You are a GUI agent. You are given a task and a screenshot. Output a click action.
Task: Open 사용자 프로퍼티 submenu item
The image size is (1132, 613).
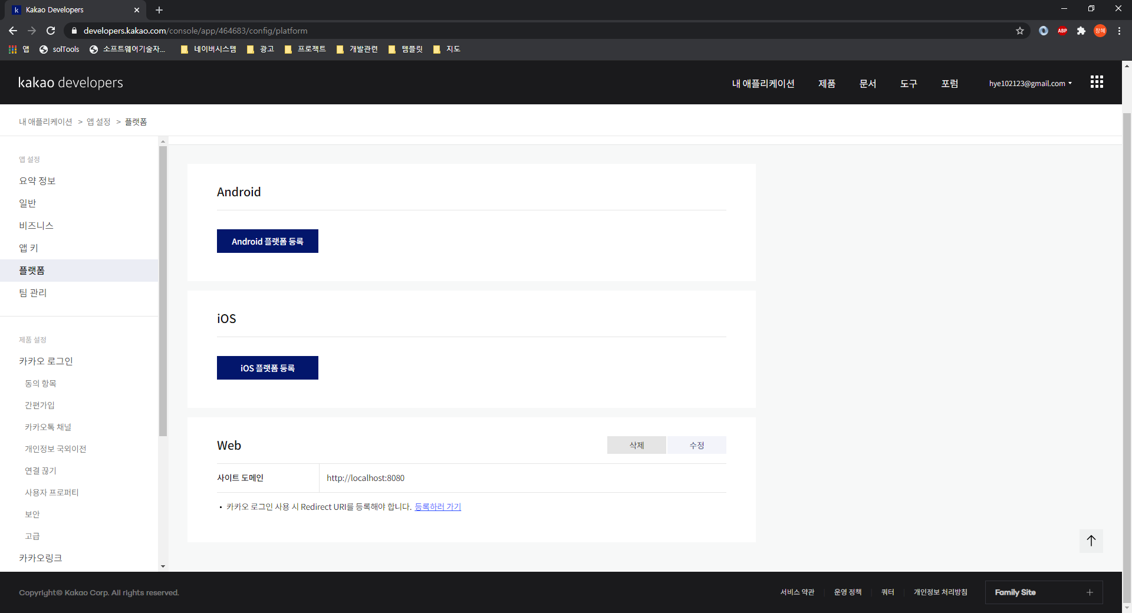[51, 492]
